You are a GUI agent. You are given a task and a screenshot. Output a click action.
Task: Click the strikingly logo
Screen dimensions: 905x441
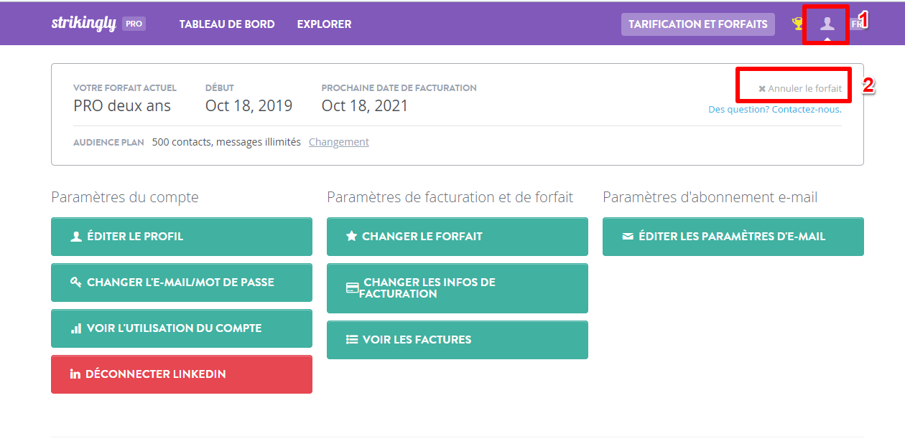click(x=84, y=23)
